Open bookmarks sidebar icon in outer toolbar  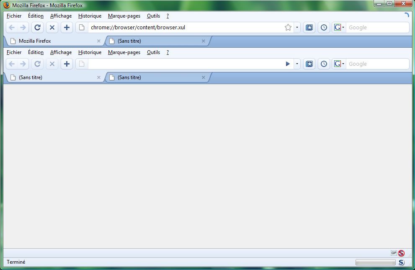[309, 28]
